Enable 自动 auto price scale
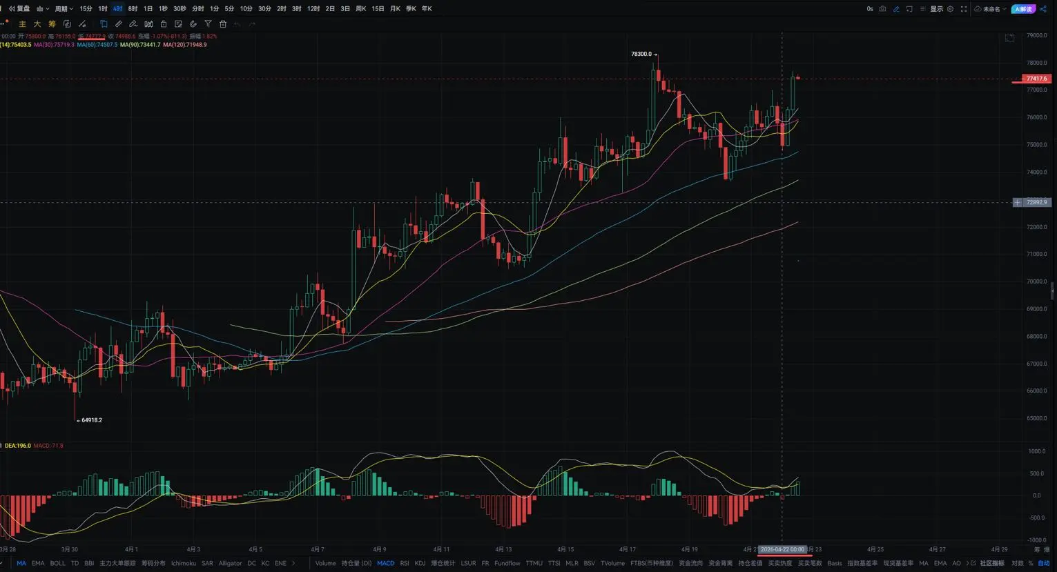Screen dimensions: 1057x572 coord(1044,563)
